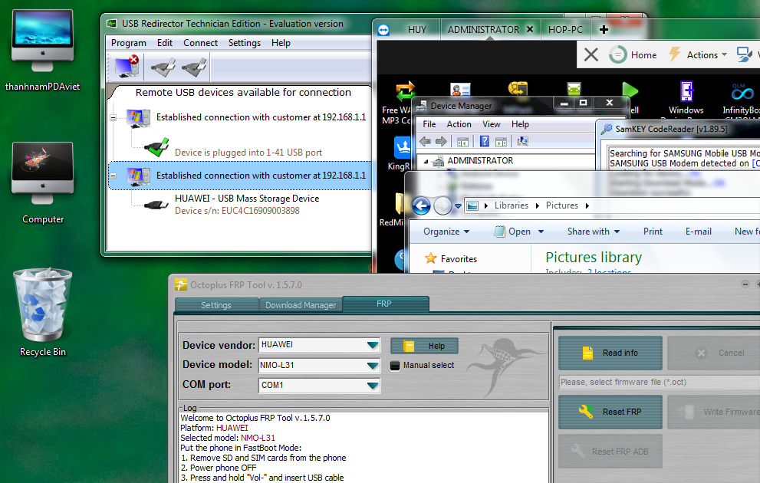This screenshot has width=760, height=483.
Task: Click Print in Explorer toolbar
Action: coord(653,232)
